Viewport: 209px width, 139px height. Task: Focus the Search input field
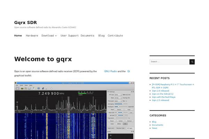pyautogui.click(x=169, y=62)
